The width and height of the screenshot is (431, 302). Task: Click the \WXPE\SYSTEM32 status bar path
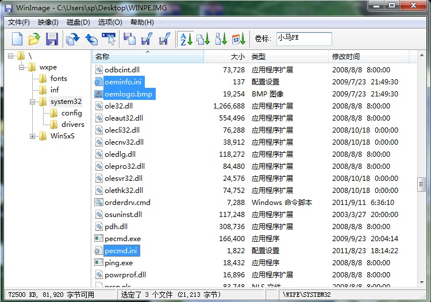point(307,295)
